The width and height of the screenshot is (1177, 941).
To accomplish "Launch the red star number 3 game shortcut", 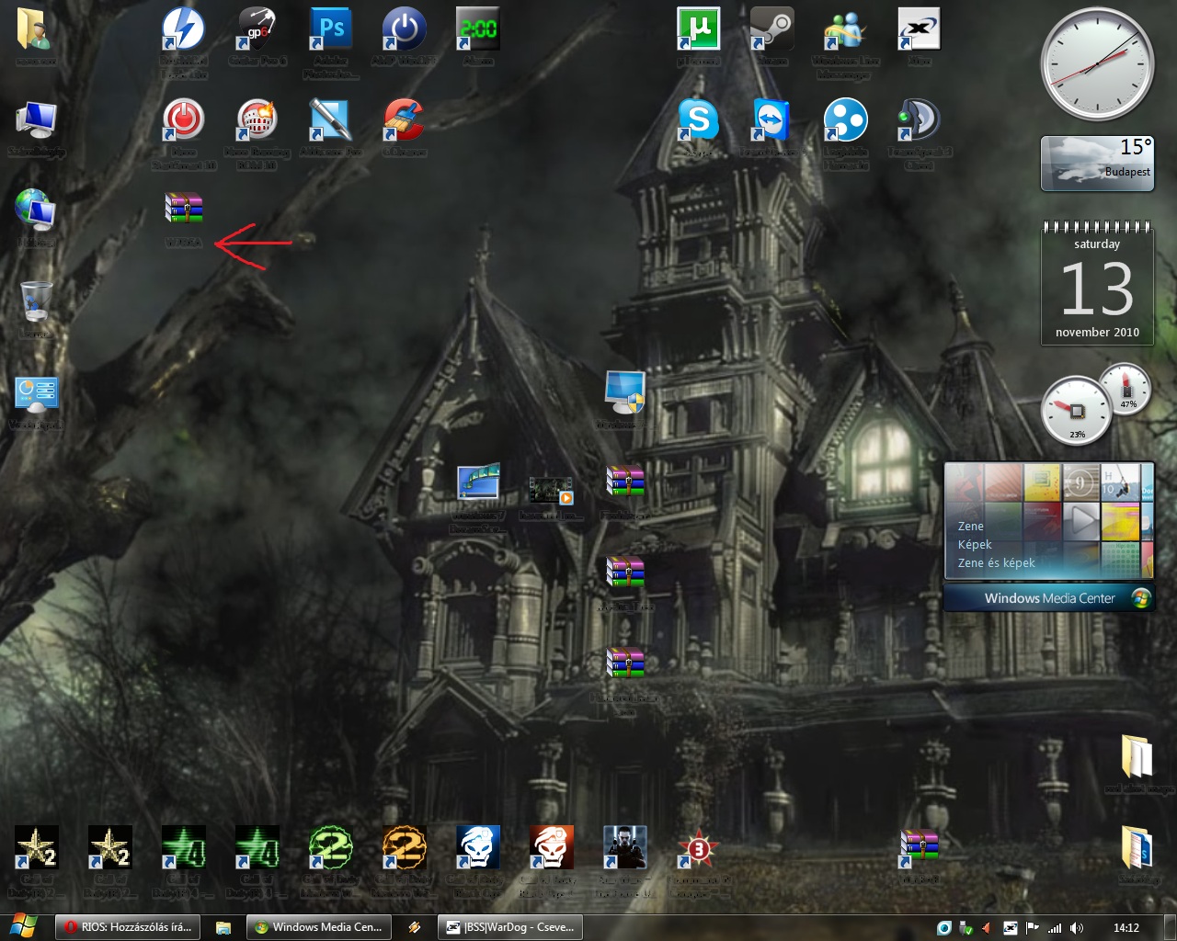I will tap(698, 847).
